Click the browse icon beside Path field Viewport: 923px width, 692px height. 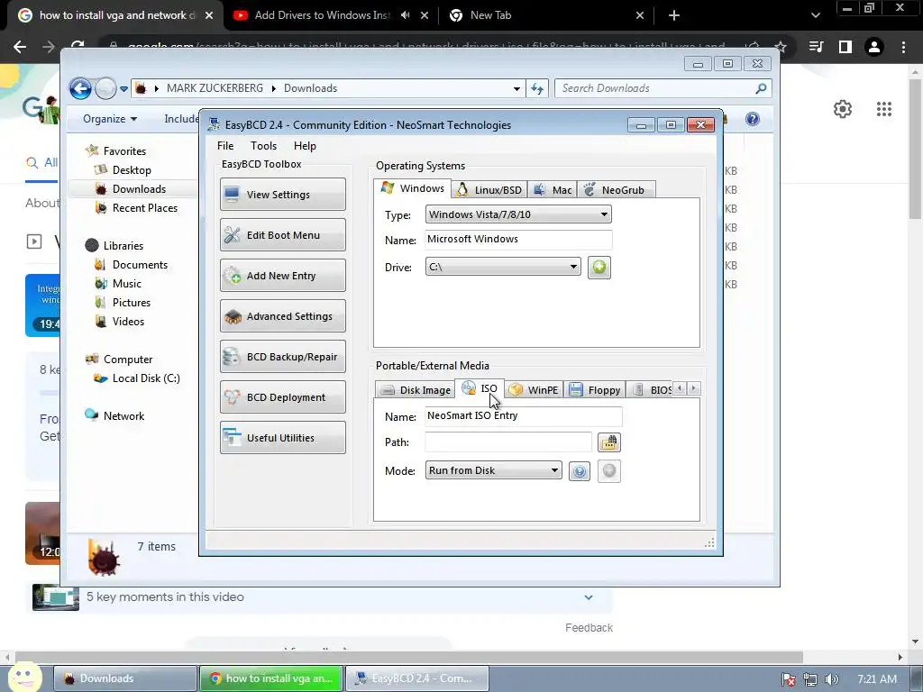coord(608,442)
